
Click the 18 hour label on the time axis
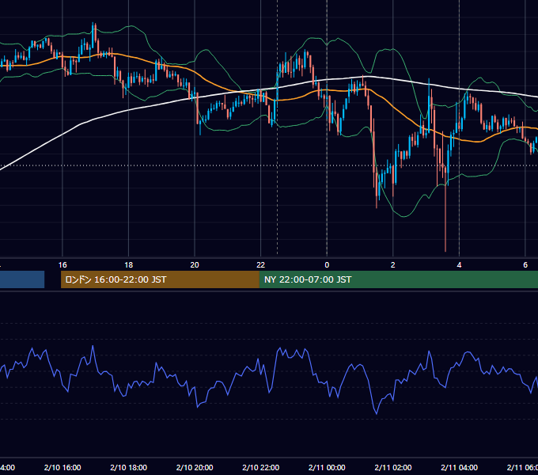(x=129, y=265)
